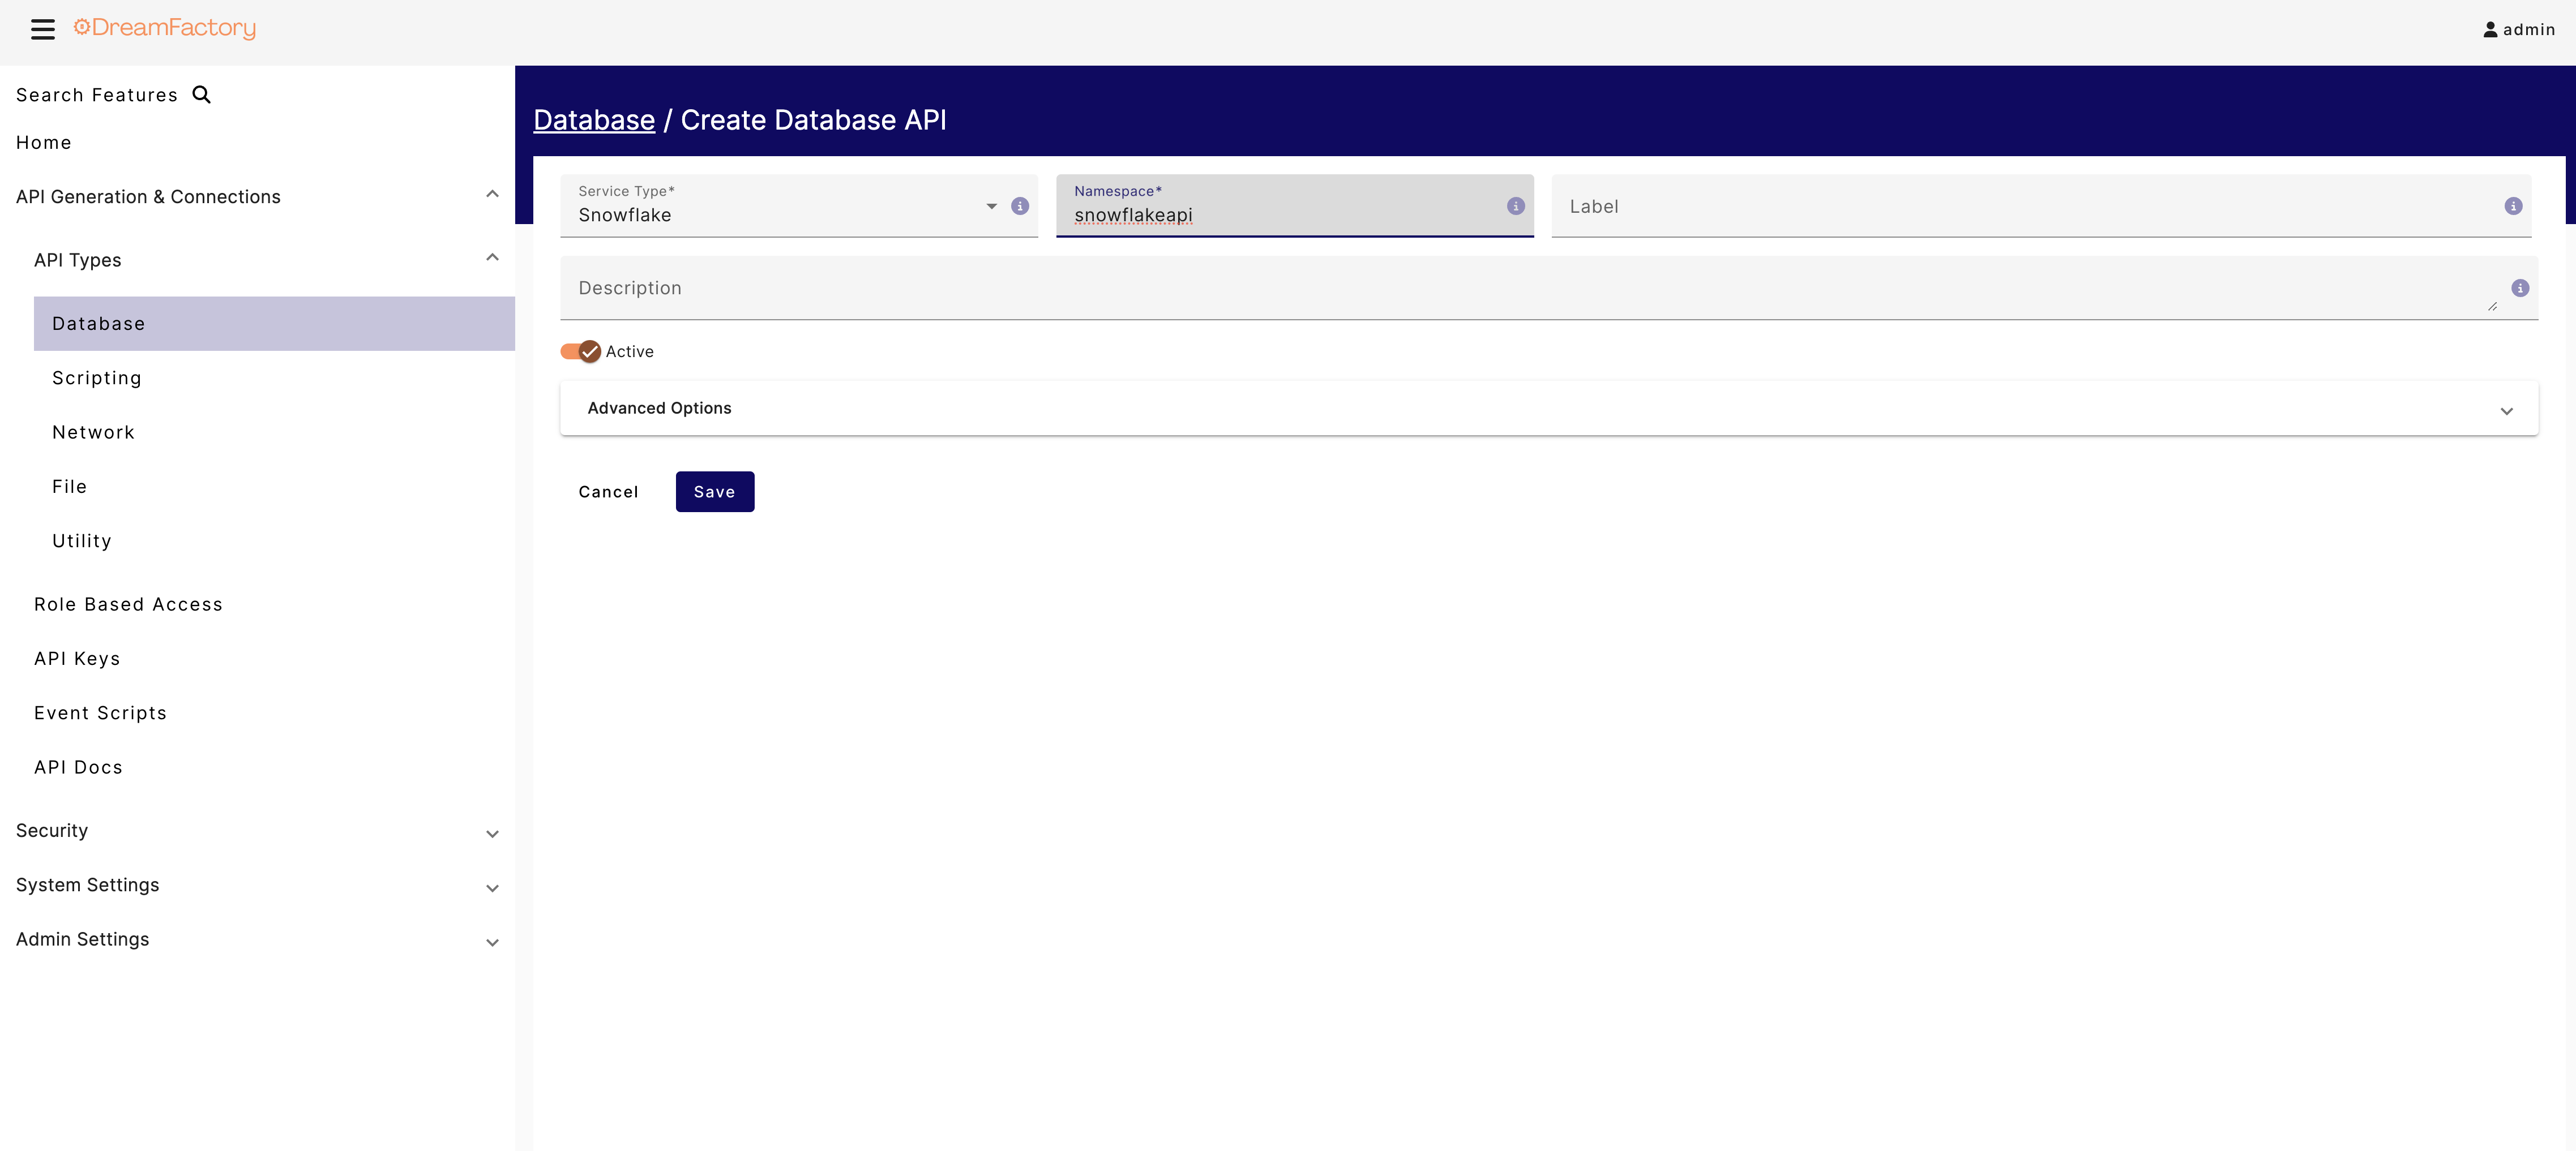Image resolution: width=2576 pixels, height=1151 pixels.
Task: Click the DreamFactory logo
Action: click(x=165, y=28)
